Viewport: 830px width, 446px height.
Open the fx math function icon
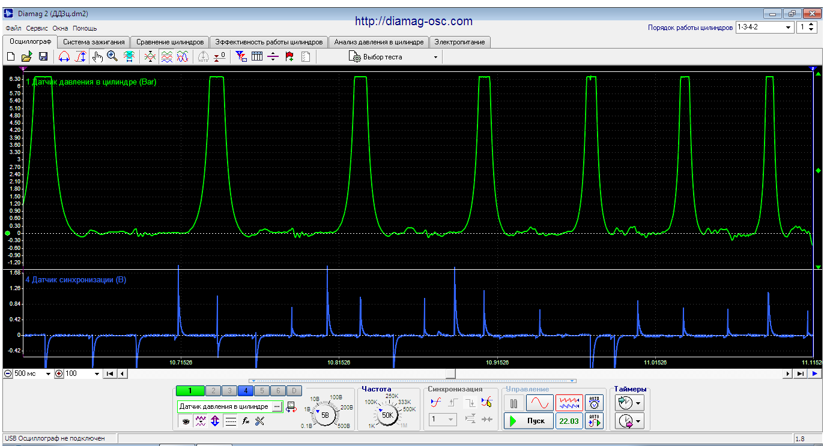[246, 421]
